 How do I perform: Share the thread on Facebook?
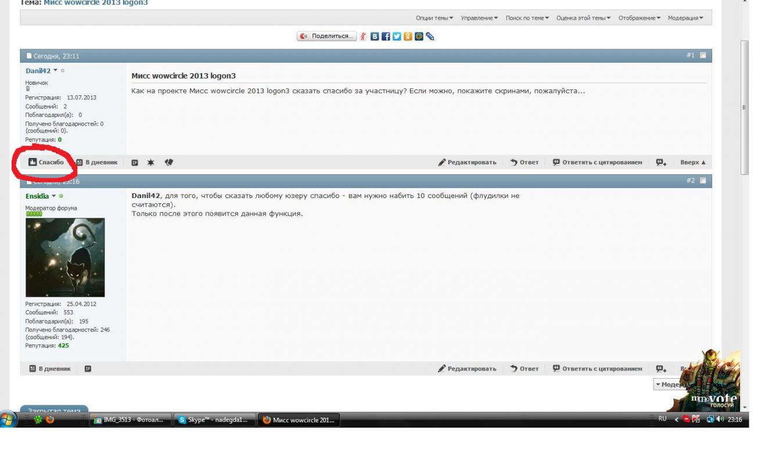(386, 37)
